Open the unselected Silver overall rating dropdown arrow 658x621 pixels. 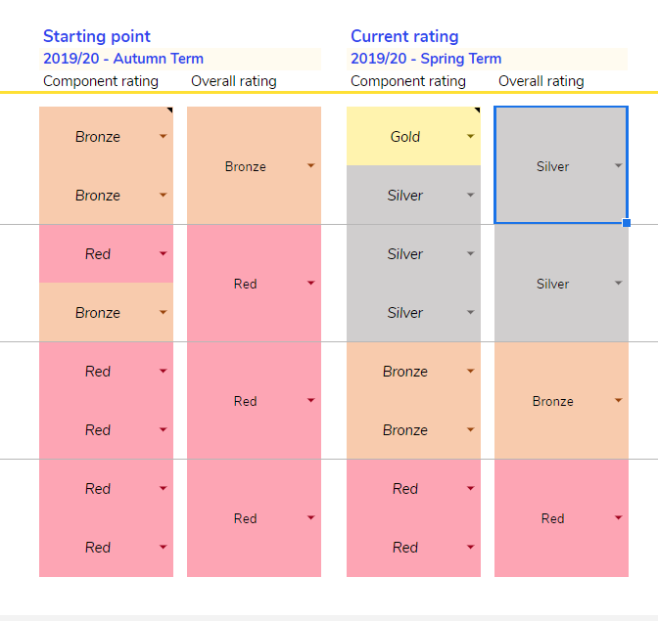(x=619, y=284)
